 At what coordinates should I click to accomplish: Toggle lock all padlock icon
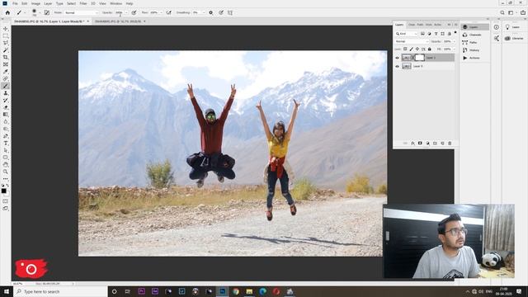click(429, 49)
